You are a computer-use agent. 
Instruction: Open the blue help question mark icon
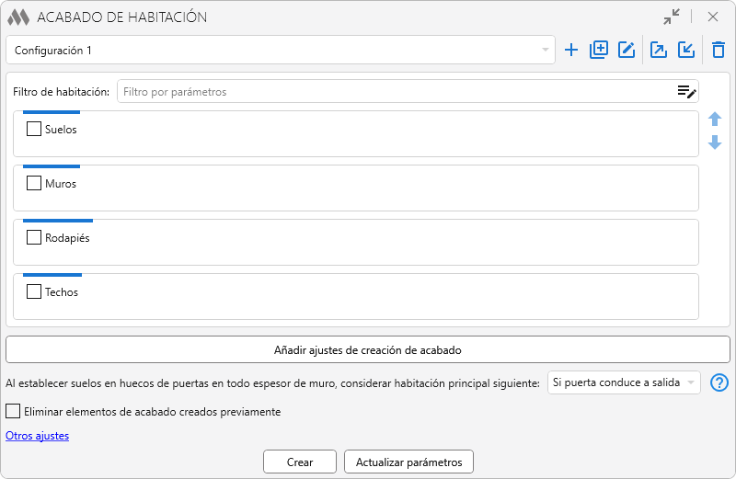click(x=720, y=382)
